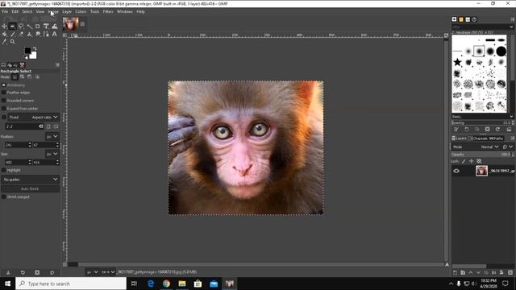Select the star brush in brushes panel
This screenshot has height=290, width=516.
coord(457,62)
